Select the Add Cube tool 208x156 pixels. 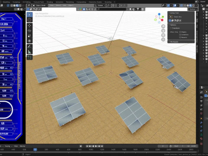coord(29,58)
